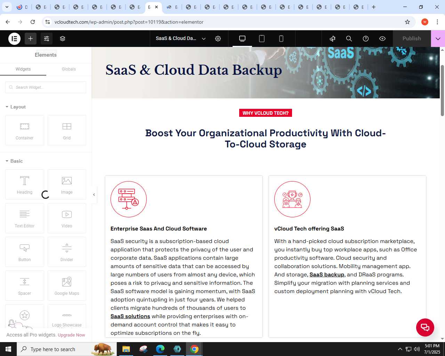The image size is (445, 356).
Task: Collapse the Layout section
Action: [16, 107]
